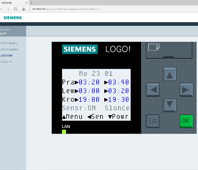Click the Kro start time 19:00
The width and height of the screenshot is (198, 170).
89,99
